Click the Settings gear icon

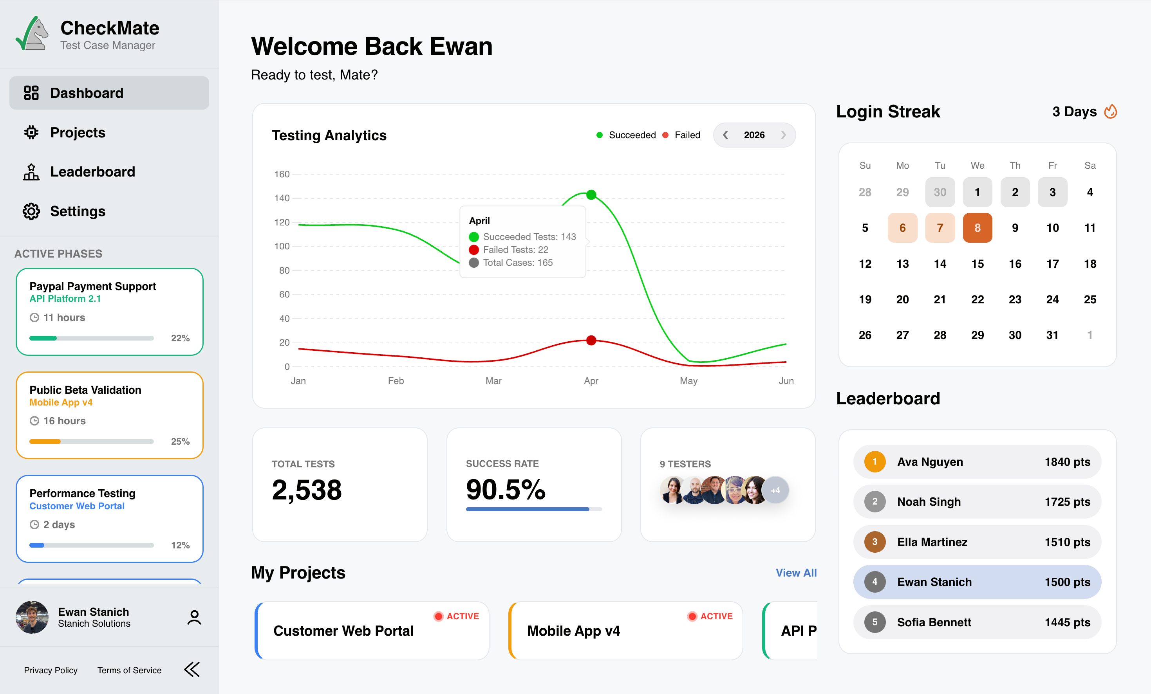(x=31, y=211)
